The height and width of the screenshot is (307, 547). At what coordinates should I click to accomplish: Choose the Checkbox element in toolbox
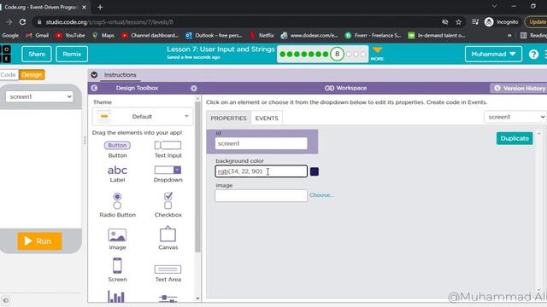tap(168, 200)
